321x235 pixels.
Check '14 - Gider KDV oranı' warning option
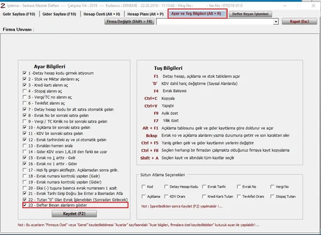tap(24, 152)
